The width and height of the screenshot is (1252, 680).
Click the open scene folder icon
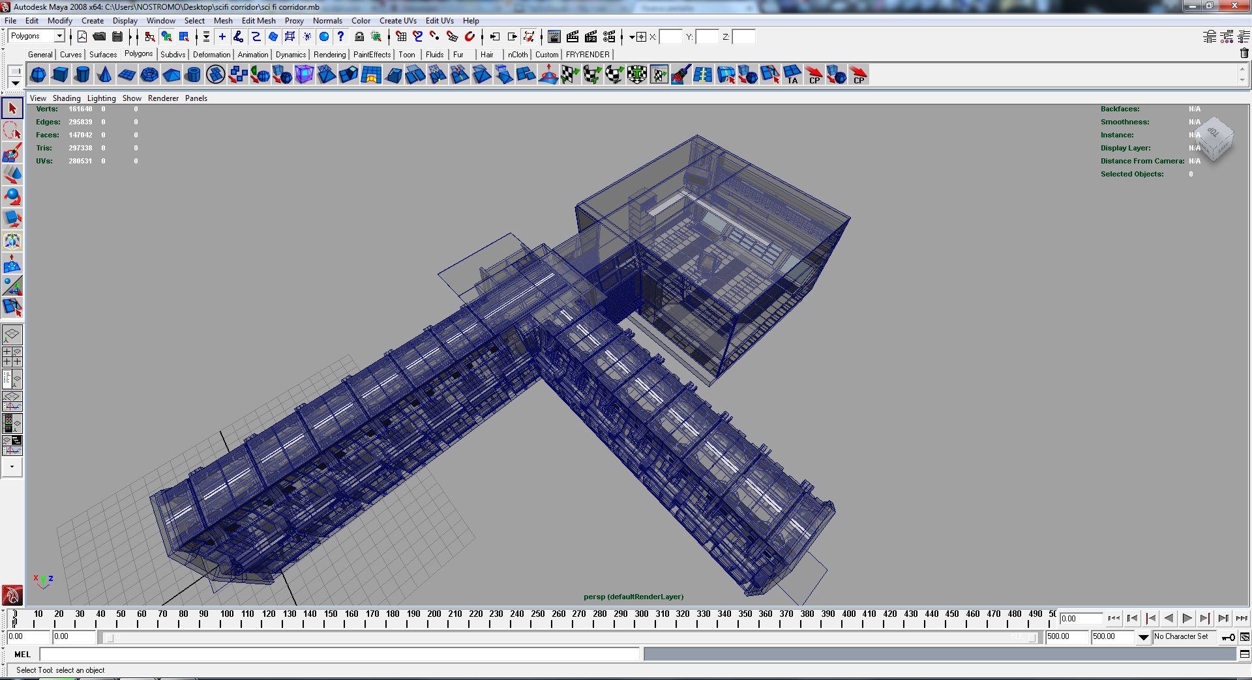coord(100,36)
